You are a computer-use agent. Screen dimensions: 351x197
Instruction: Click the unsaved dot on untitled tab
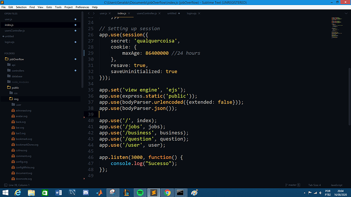coord(179,13)
